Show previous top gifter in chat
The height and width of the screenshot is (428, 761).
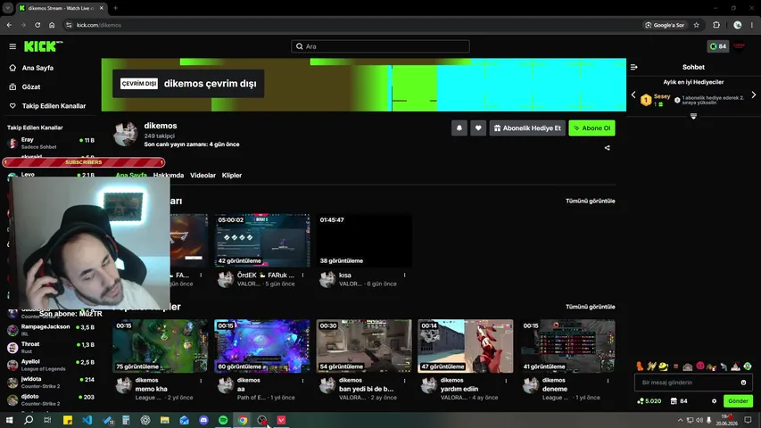pyautogui.click(x=633, y=95)
